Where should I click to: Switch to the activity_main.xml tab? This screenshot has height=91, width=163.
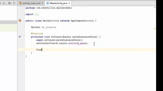(31, 3)
